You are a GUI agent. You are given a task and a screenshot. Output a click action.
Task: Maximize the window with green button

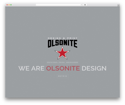pos(11,5)
